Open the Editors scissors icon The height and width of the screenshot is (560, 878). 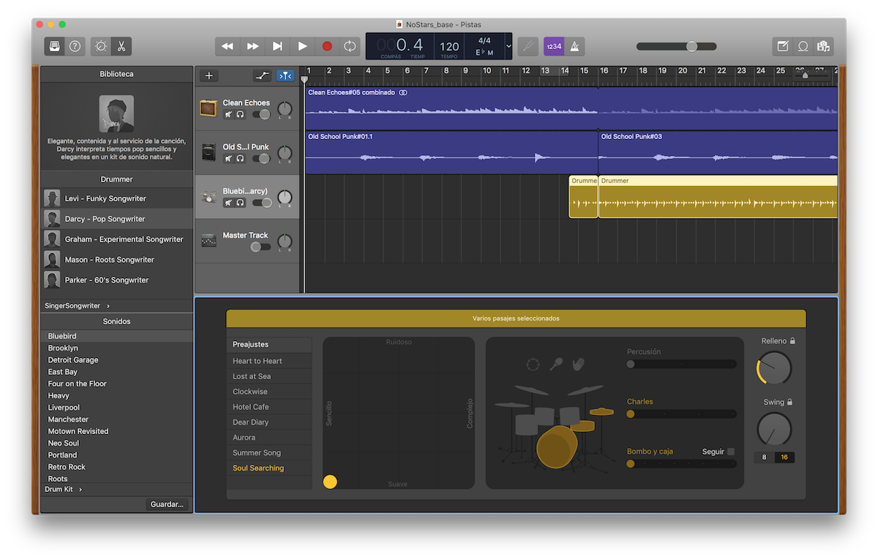(121, 46)
